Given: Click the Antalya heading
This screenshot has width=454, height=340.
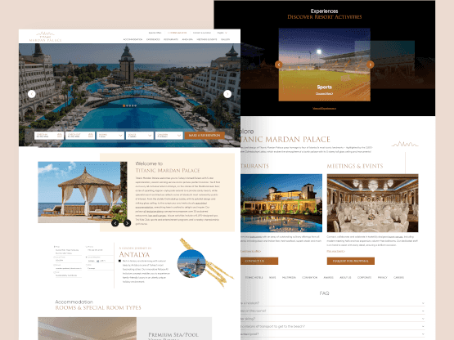Looking at the screenshot, I should point(134,255).
